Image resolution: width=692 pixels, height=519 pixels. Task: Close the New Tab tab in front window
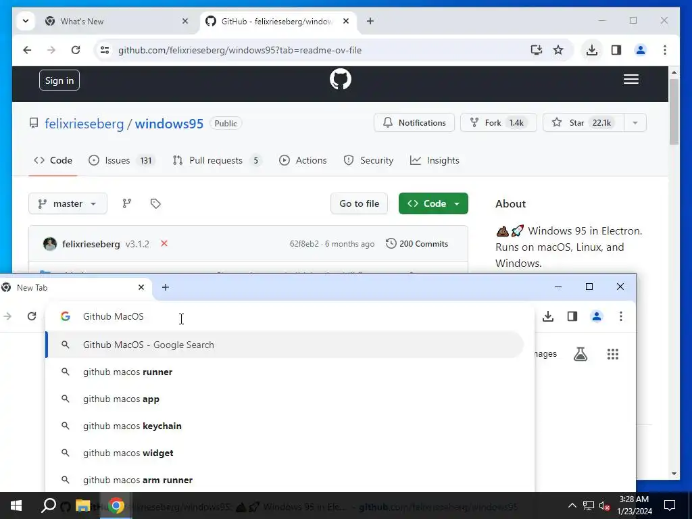tap(141, 287)
